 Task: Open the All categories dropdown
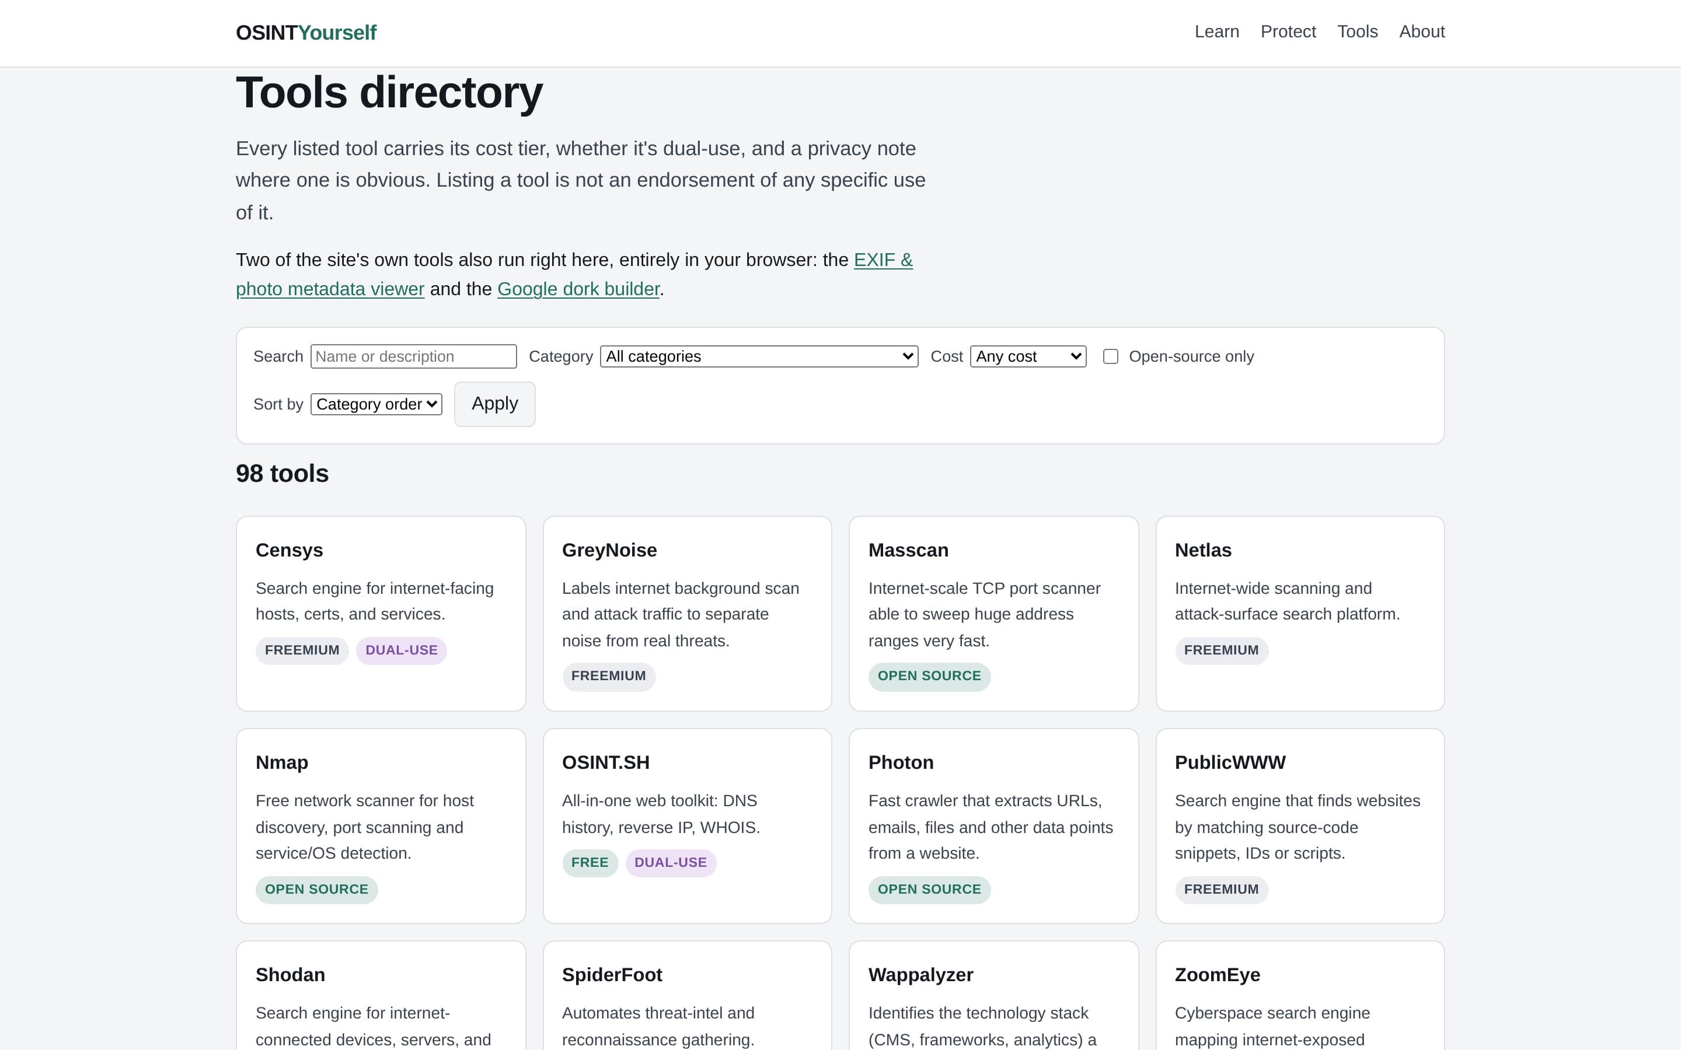click(759, 356)
